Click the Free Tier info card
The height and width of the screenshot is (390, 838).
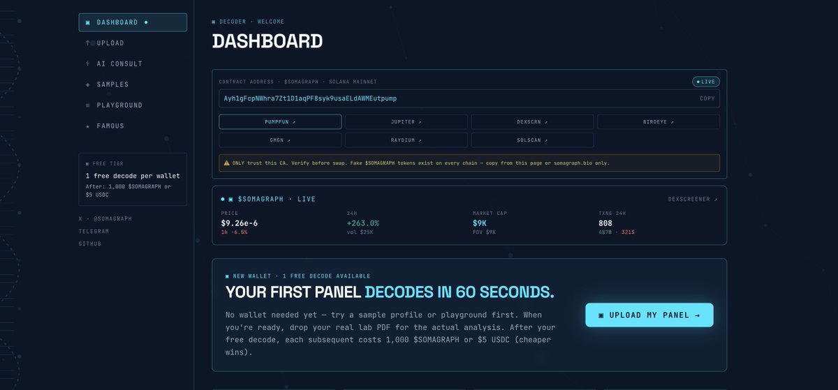pos(133,179)
